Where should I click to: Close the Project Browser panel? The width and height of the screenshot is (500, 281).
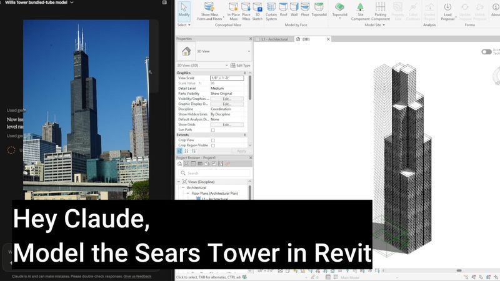coord(251,158)
